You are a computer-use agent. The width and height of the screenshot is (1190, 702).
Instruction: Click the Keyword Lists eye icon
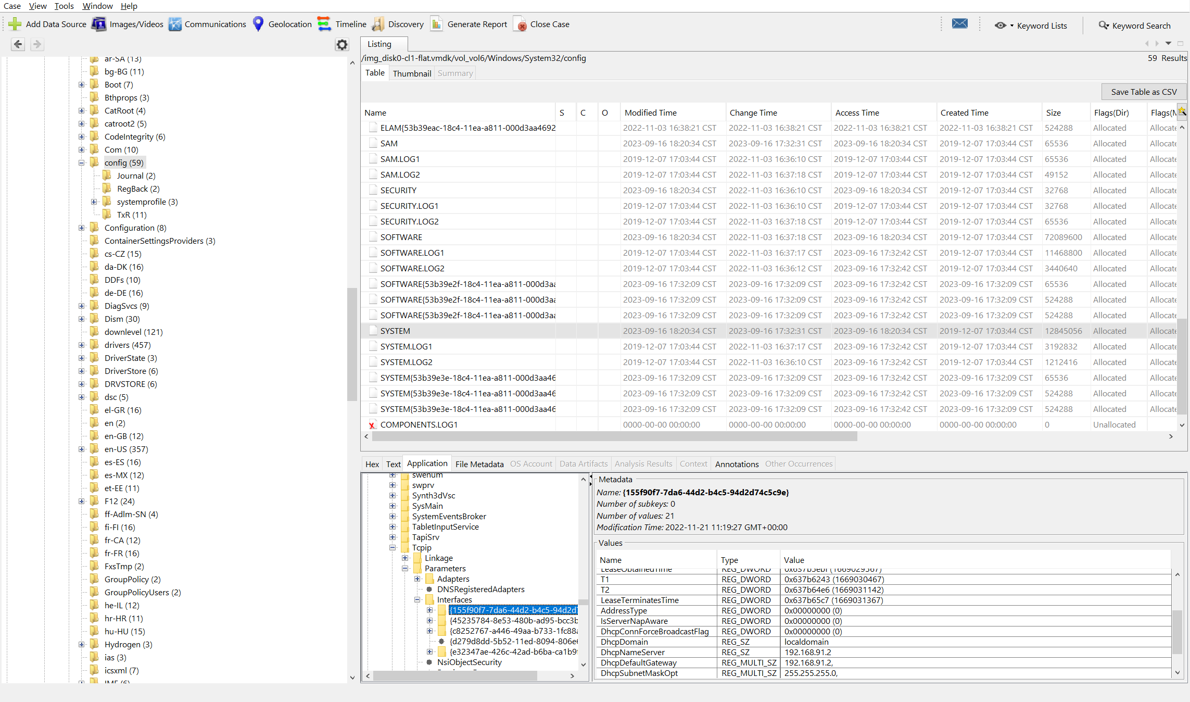click(1000, 26)
